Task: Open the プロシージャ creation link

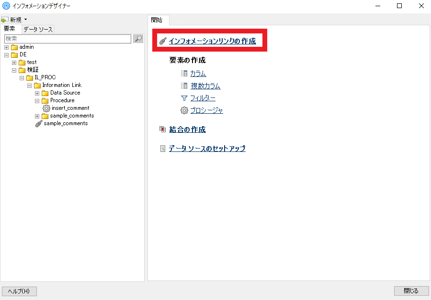Action: [207, 110]
